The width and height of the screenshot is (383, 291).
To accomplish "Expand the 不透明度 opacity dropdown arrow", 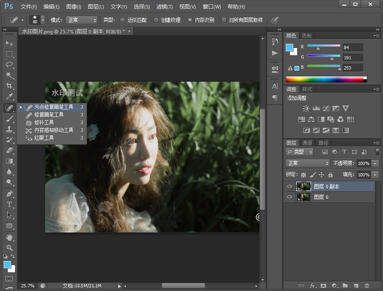I will point(375,163).
